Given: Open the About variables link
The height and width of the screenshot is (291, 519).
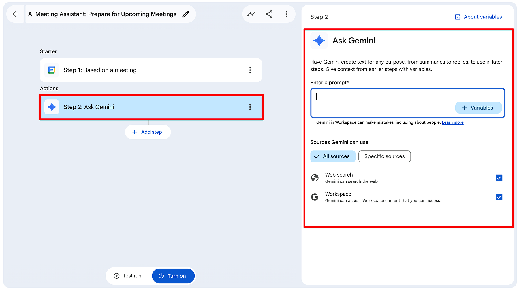Looking at the screenshot, I should tap(478, 17).
